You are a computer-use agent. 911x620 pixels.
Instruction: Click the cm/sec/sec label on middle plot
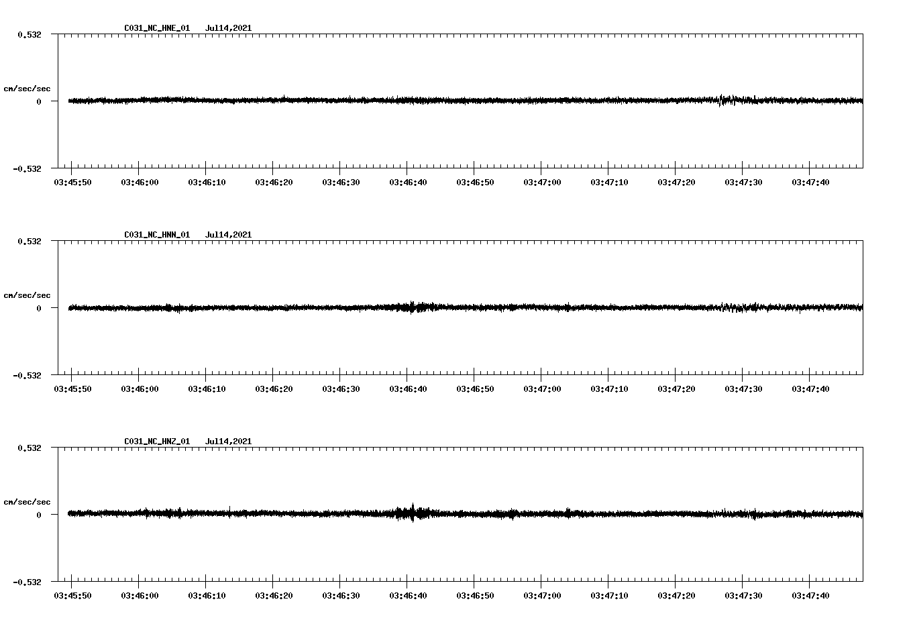pyautogui.click(x=28, y=295)
